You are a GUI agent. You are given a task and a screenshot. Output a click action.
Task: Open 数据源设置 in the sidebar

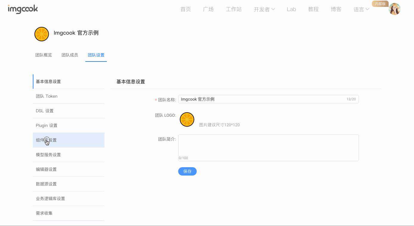[x=69, y=184]
